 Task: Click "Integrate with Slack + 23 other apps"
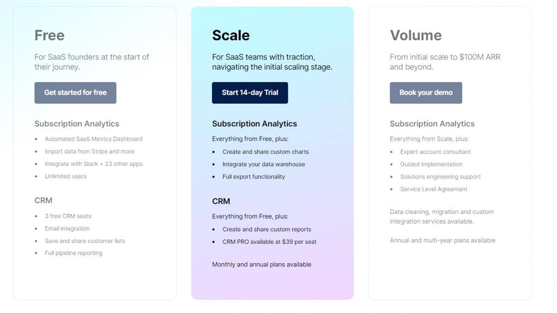(94, 164)
